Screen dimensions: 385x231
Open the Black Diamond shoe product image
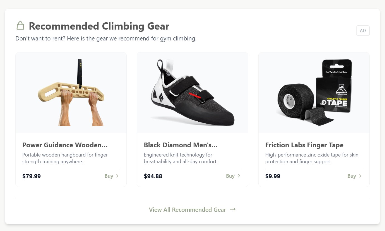coord(192,92)
